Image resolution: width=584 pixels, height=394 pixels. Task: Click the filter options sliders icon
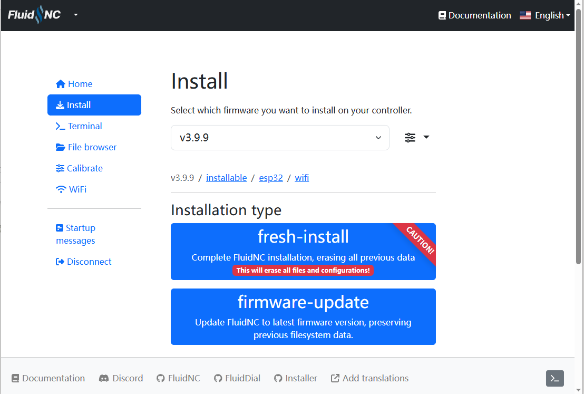(410, 138)
